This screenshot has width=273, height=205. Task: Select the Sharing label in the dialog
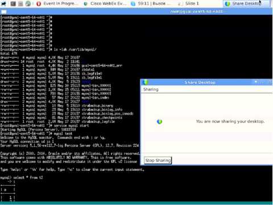[151, 89]
